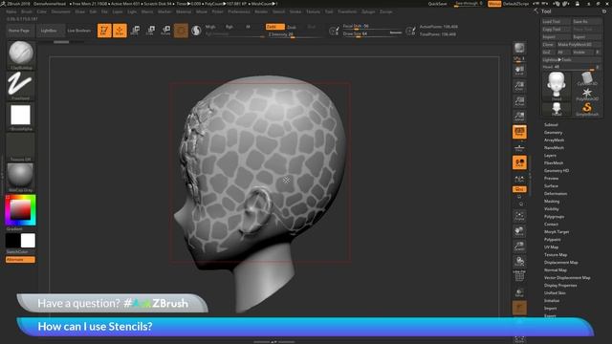The image size is (612, 344).
Task: Click the Move view icon
Action: point(519,231)
